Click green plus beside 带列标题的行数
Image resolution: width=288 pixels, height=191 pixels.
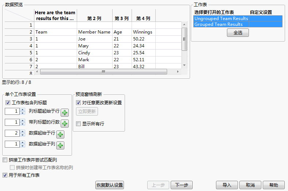coord(65,124)
